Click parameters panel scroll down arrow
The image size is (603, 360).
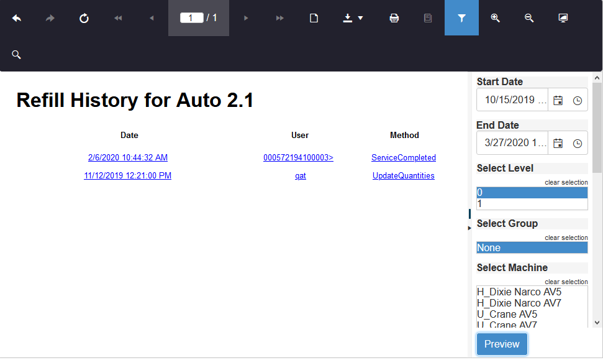click(597, 323)
